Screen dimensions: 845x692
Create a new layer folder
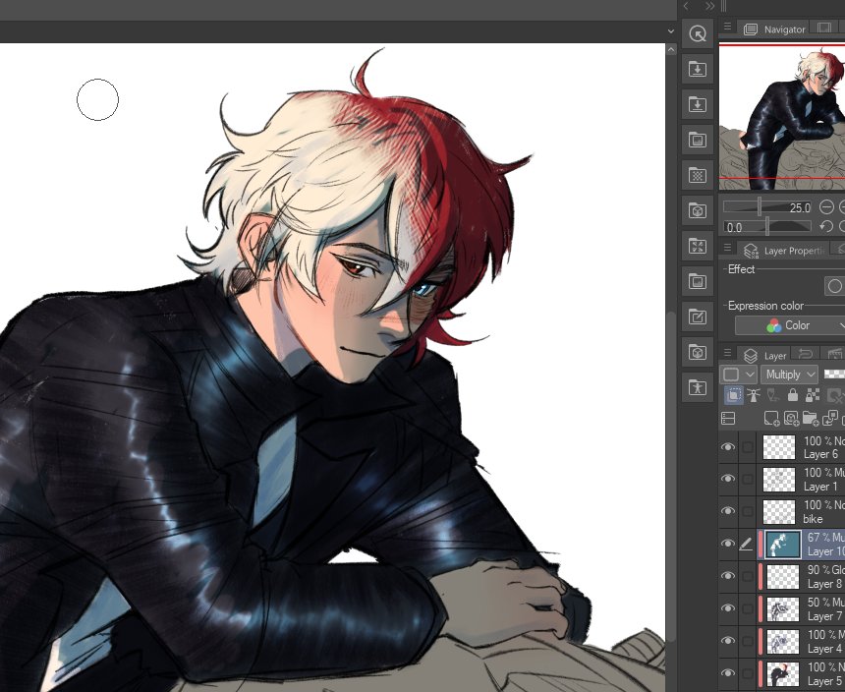pos(811,418)
